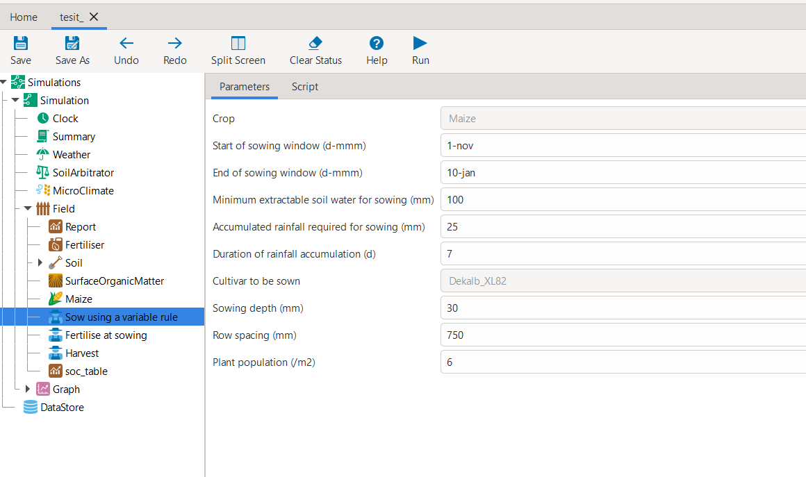Click the Save As icon
The width and height of the screenshot is (806, 477).
click(72, 44)
